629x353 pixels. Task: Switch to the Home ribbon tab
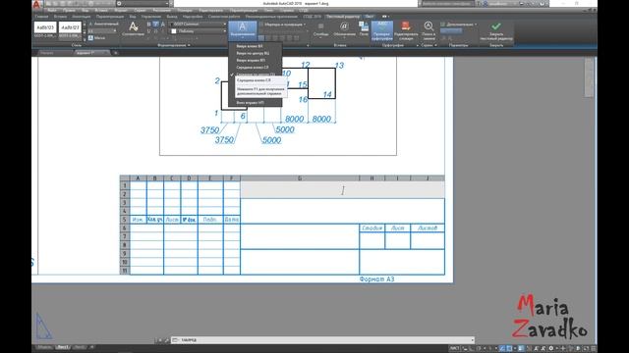[x=41, y=17]
